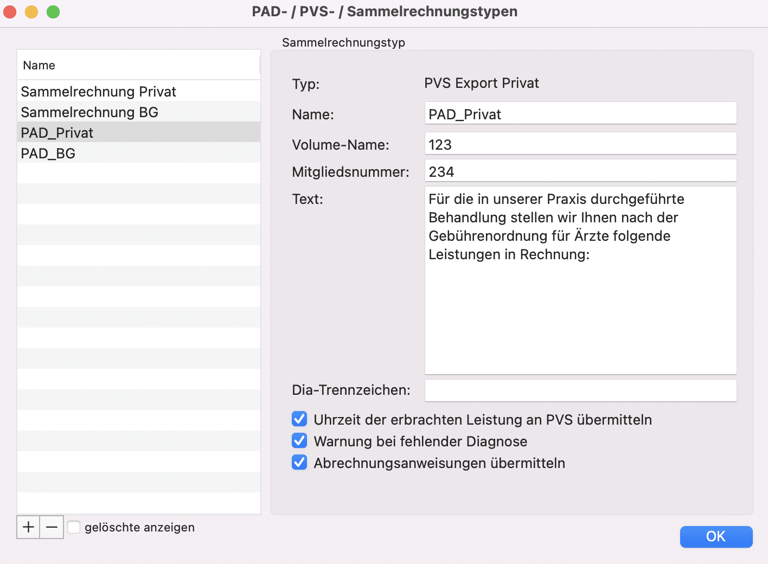Minimize the window with yellow button
The height and width of the screenshot is (564, 768).
point(31,11)
